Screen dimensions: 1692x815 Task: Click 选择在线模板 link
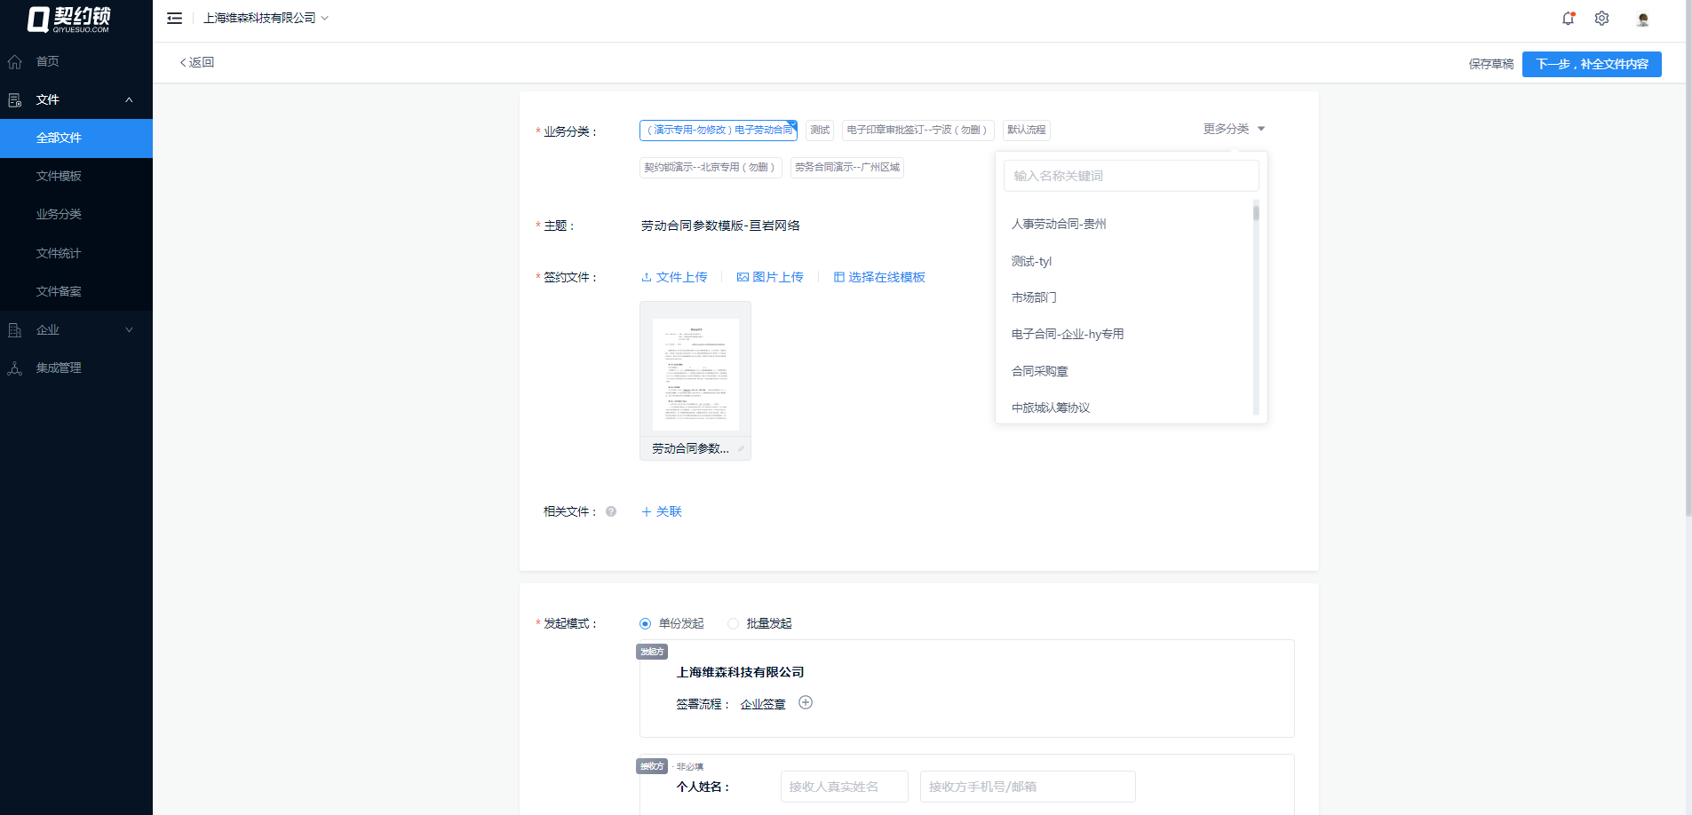pos(879,277)
